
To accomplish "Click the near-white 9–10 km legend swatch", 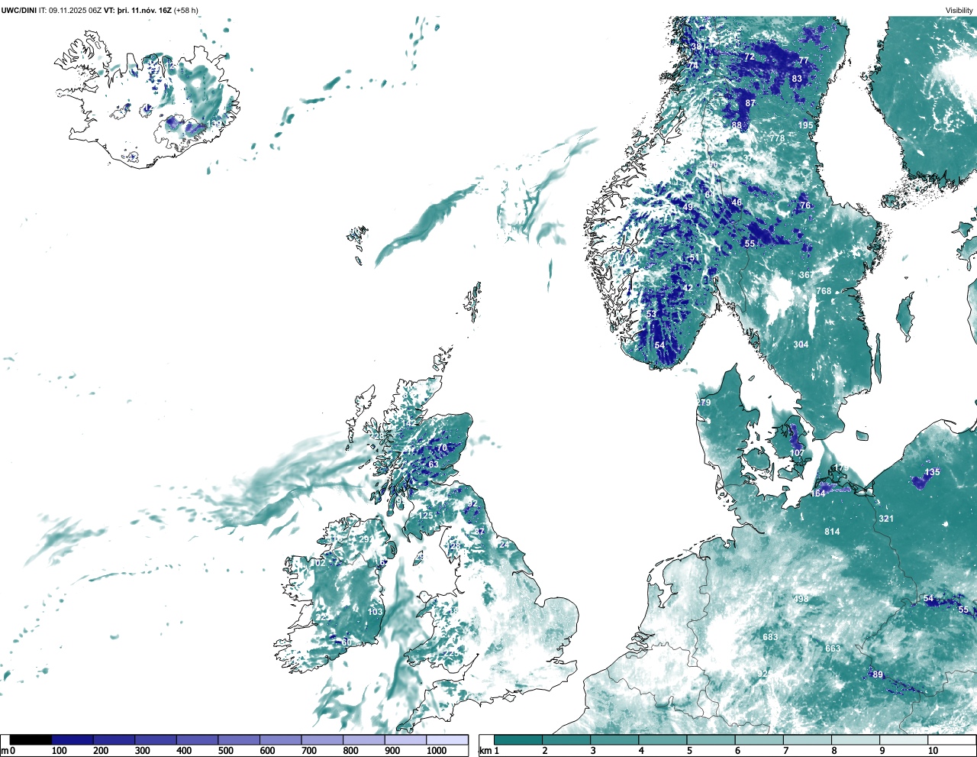I will click(905, 739).
